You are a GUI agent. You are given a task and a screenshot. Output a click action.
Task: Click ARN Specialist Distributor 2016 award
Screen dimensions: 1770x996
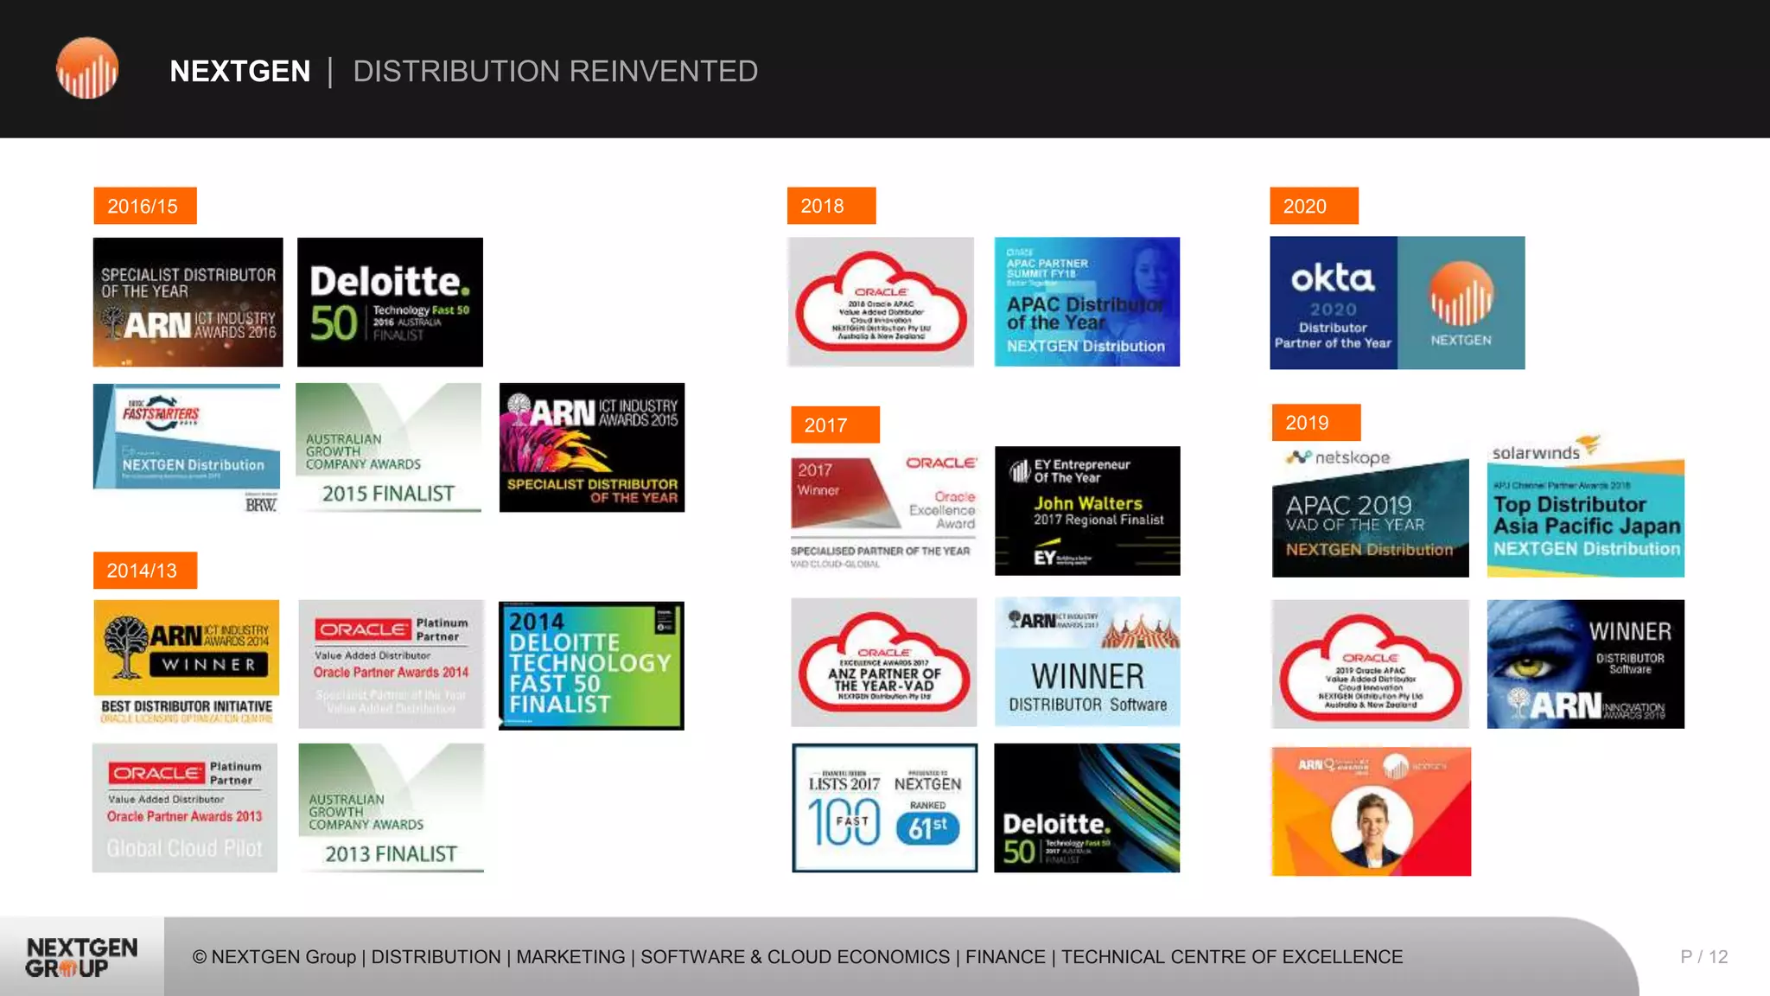tap(188, 303)
